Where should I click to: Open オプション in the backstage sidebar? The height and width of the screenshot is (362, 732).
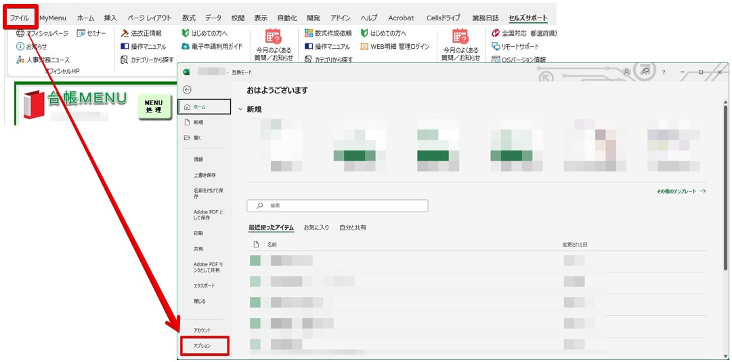(204, 346)
